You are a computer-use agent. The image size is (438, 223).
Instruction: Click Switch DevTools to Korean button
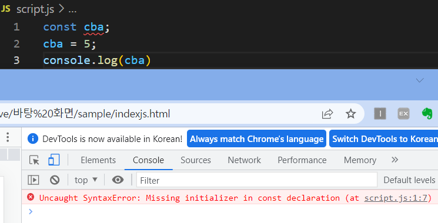384,138
